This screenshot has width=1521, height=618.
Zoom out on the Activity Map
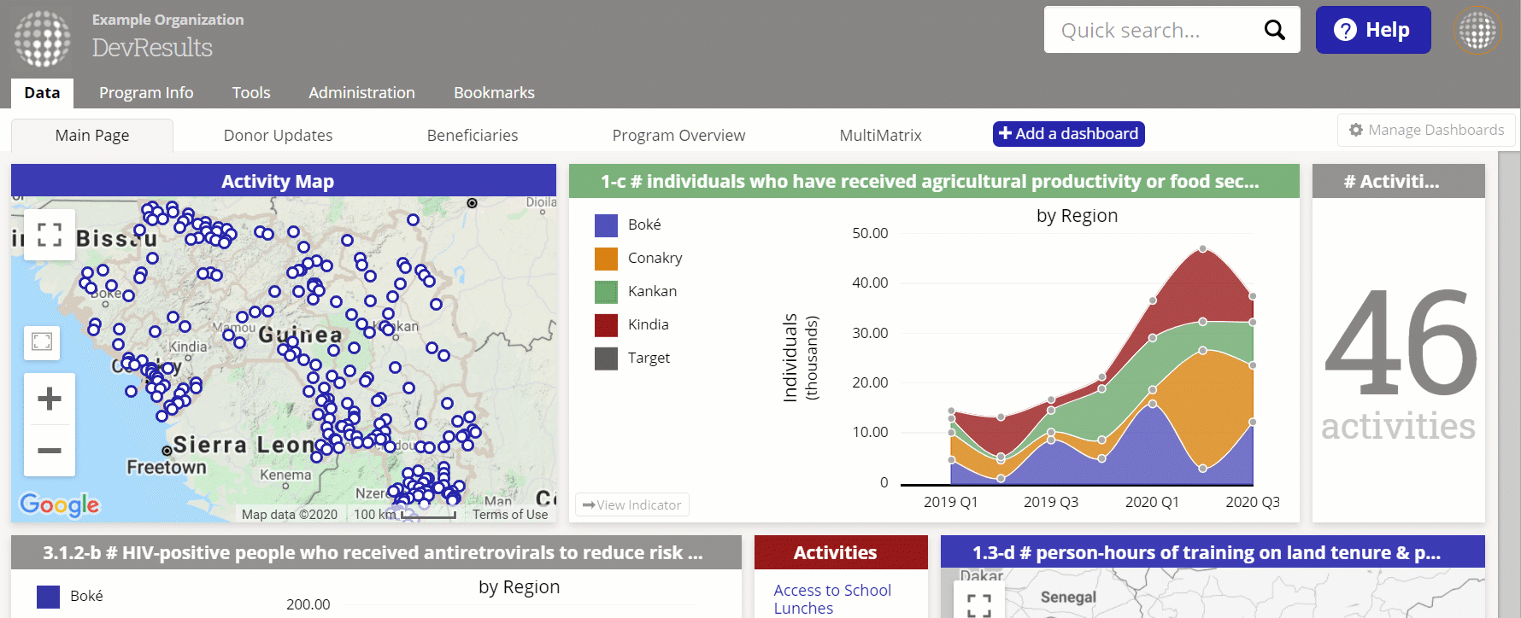pos(50,450)
